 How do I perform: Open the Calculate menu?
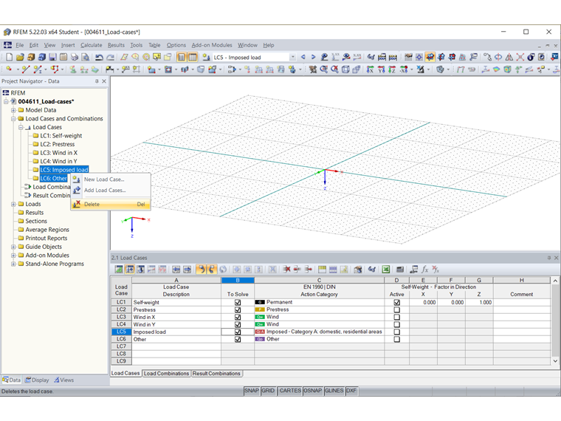(91, 45)
